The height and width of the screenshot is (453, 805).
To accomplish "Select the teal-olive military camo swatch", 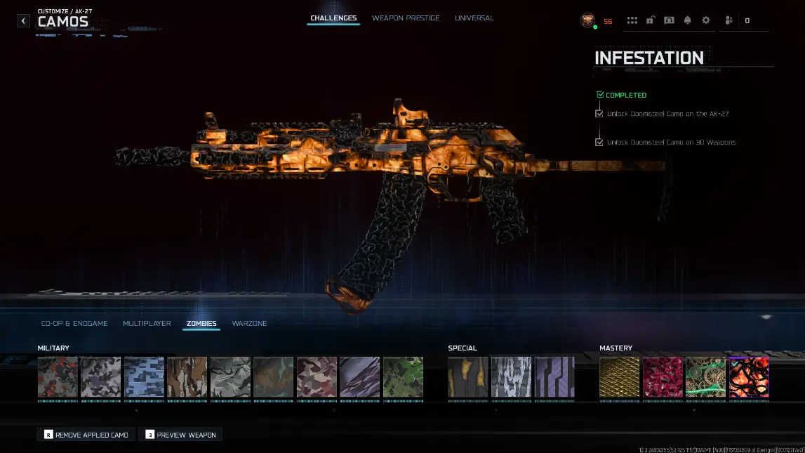I will (273, 378).
